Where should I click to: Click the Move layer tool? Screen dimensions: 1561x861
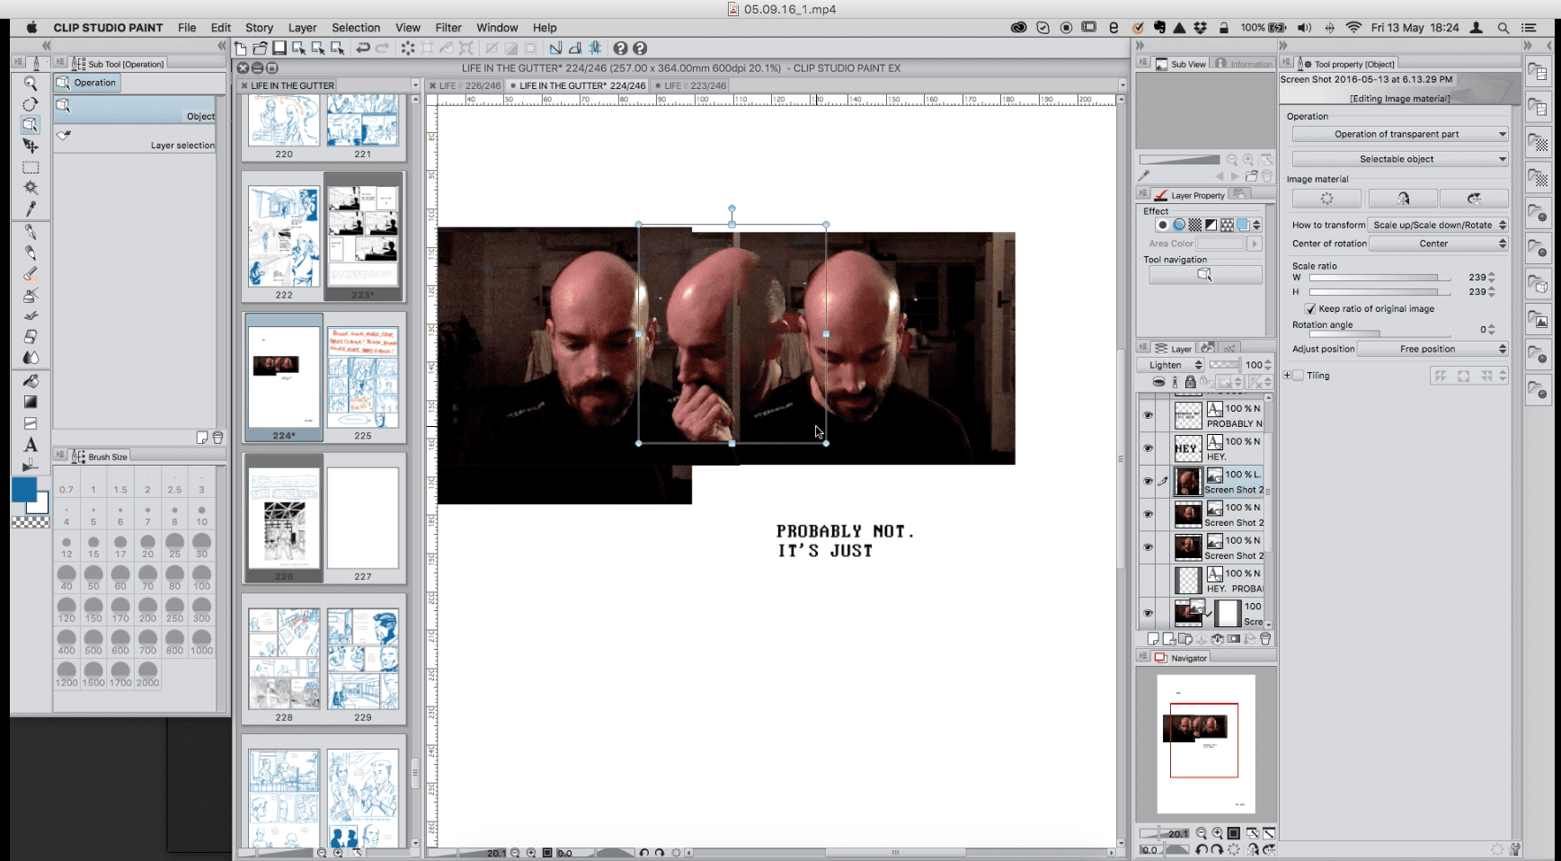click(31, 146)
